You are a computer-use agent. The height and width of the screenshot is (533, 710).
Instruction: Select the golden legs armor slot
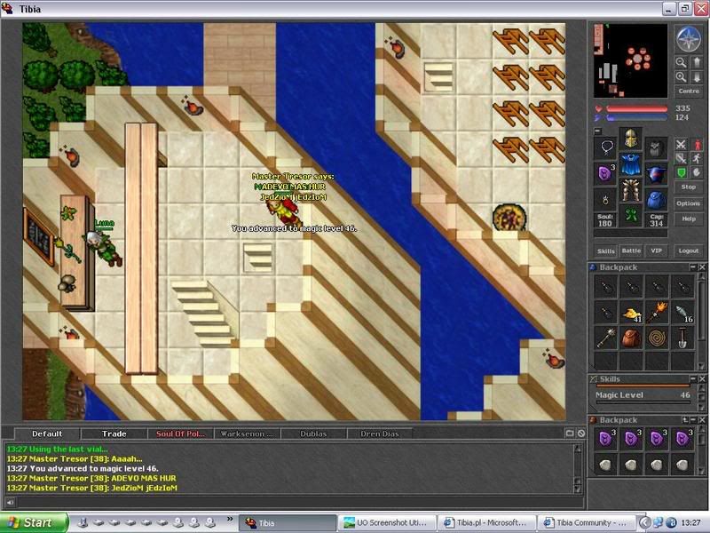(631, 190)
